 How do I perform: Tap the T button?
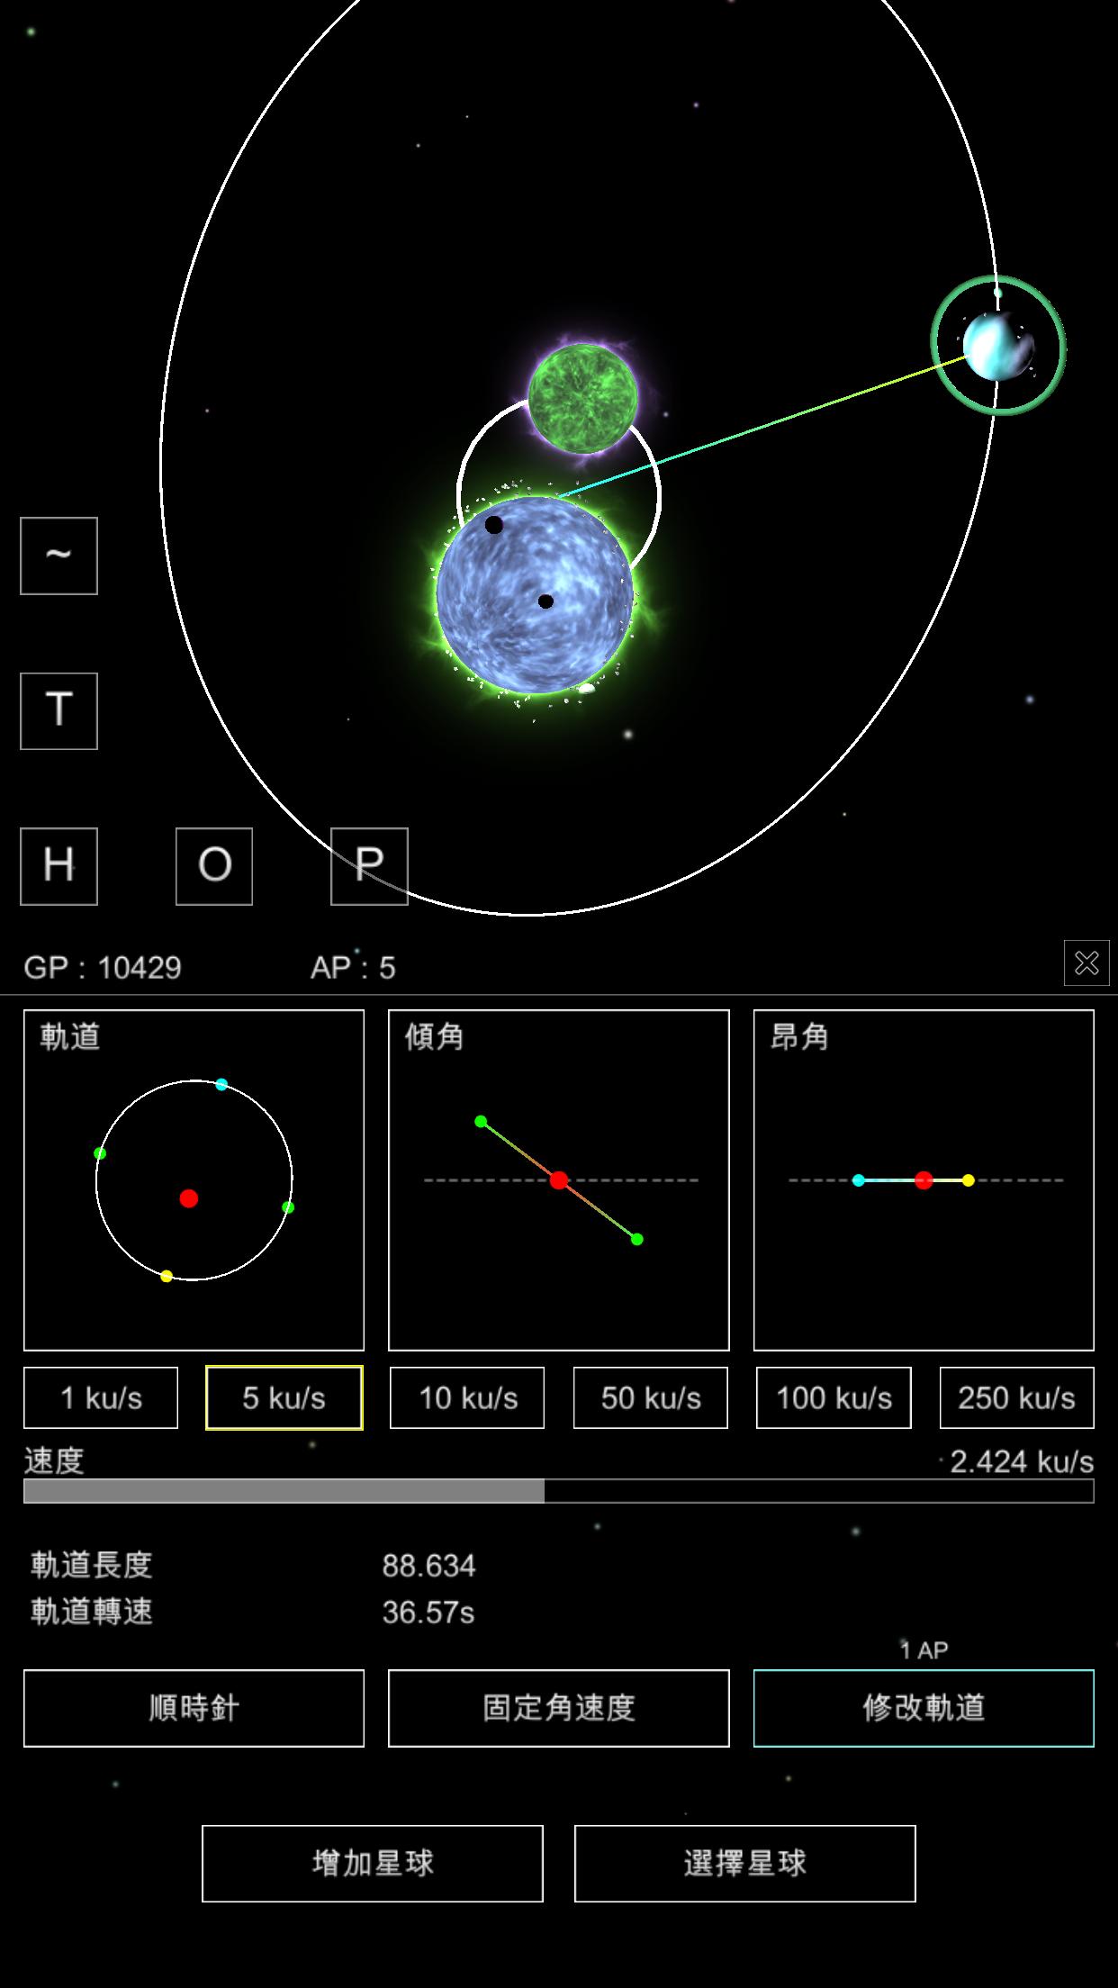tap(59, 710)
